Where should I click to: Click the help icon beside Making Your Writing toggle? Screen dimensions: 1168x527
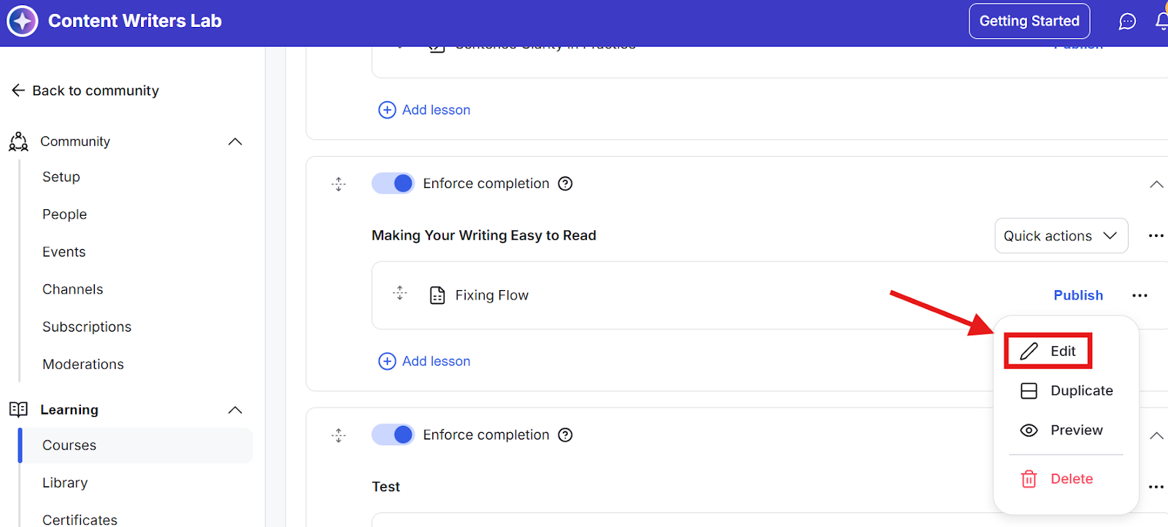565,184
